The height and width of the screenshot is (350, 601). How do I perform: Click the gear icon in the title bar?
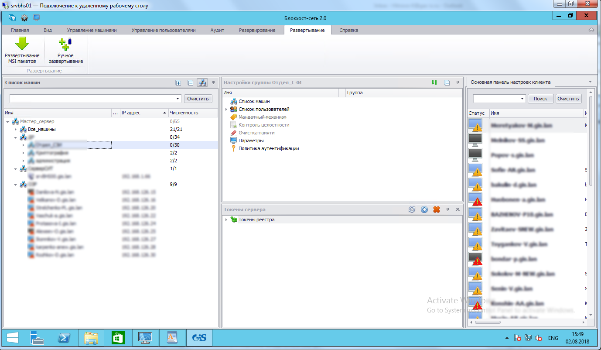[24, 18]
